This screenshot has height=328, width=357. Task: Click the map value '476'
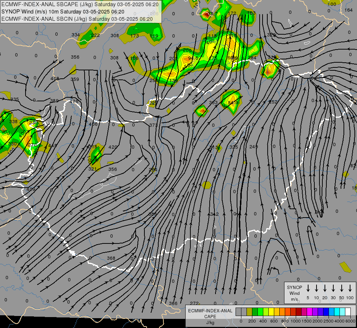[74, 102]
